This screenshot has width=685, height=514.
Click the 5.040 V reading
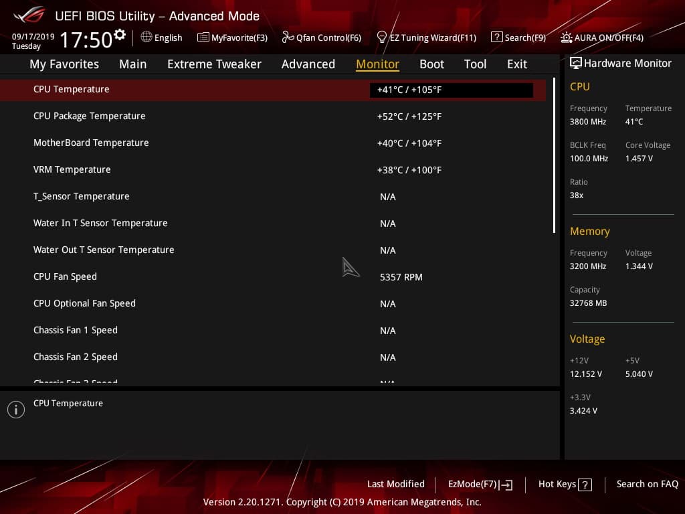[639, 374]
